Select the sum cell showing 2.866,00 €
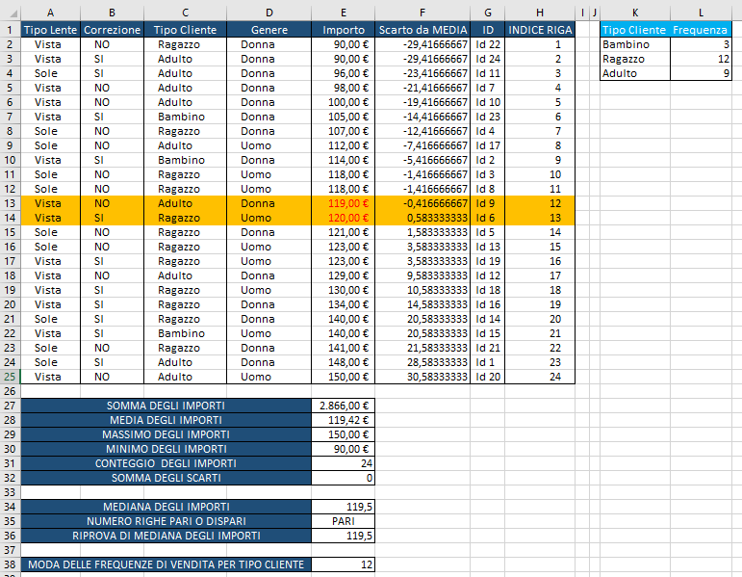Screen dimensions: 742x577 (x=344, y=406)
